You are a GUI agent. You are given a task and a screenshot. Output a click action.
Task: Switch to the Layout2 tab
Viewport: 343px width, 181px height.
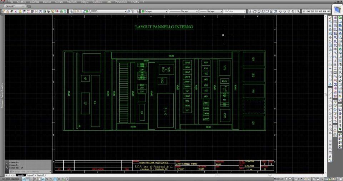[40, 175]
